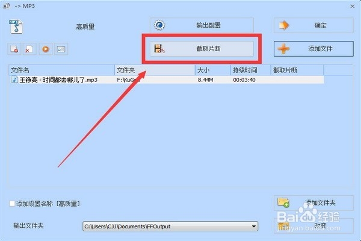361x241 pixels.
Task: Click the MP3 format file icon
Action: pyautogui.click(x=16, y=27)
